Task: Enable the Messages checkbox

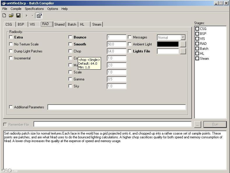Action: pyautogui.click(x=130, y=37)
